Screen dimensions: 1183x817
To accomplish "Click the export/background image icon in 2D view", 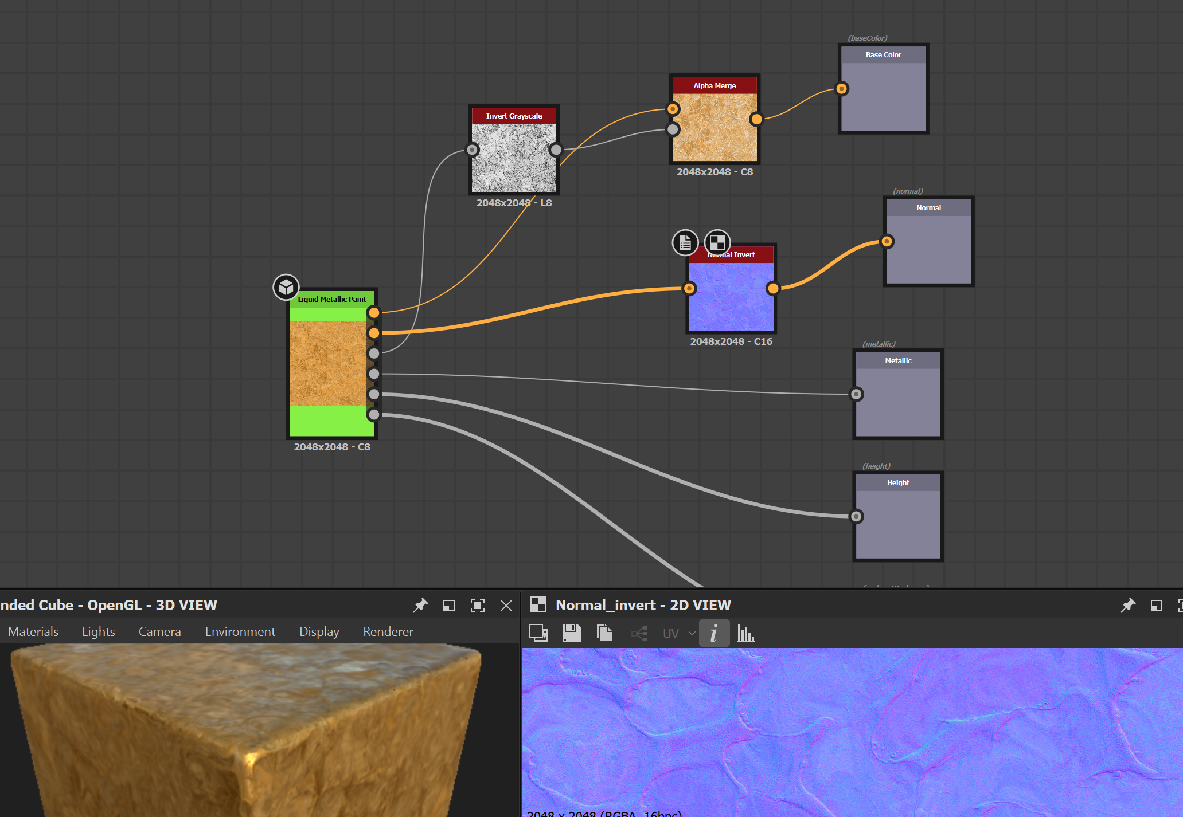I will (x=538, y=633).
